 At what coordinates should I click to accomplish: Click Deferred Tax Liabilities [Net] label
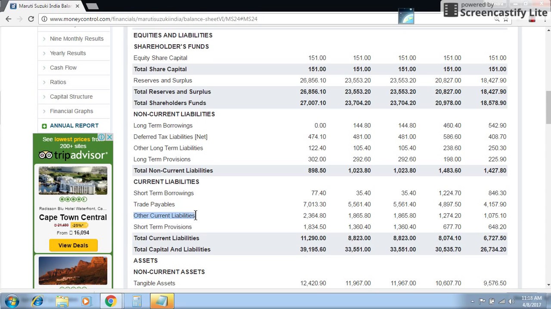pos(170,136)
